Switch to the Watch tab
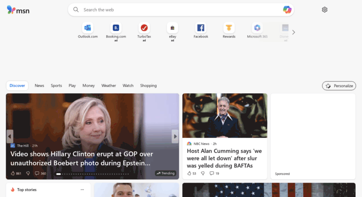The height and width of the screenshot is (197, 362). [x=128, y=86]
